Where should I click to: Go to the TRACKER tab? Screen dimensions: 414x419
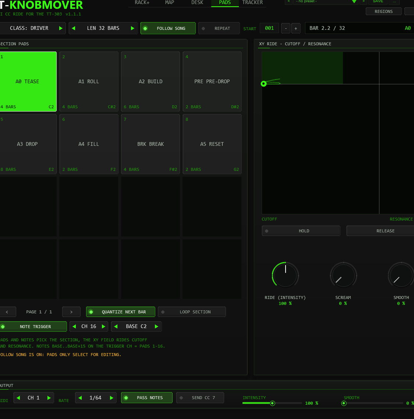252,3
